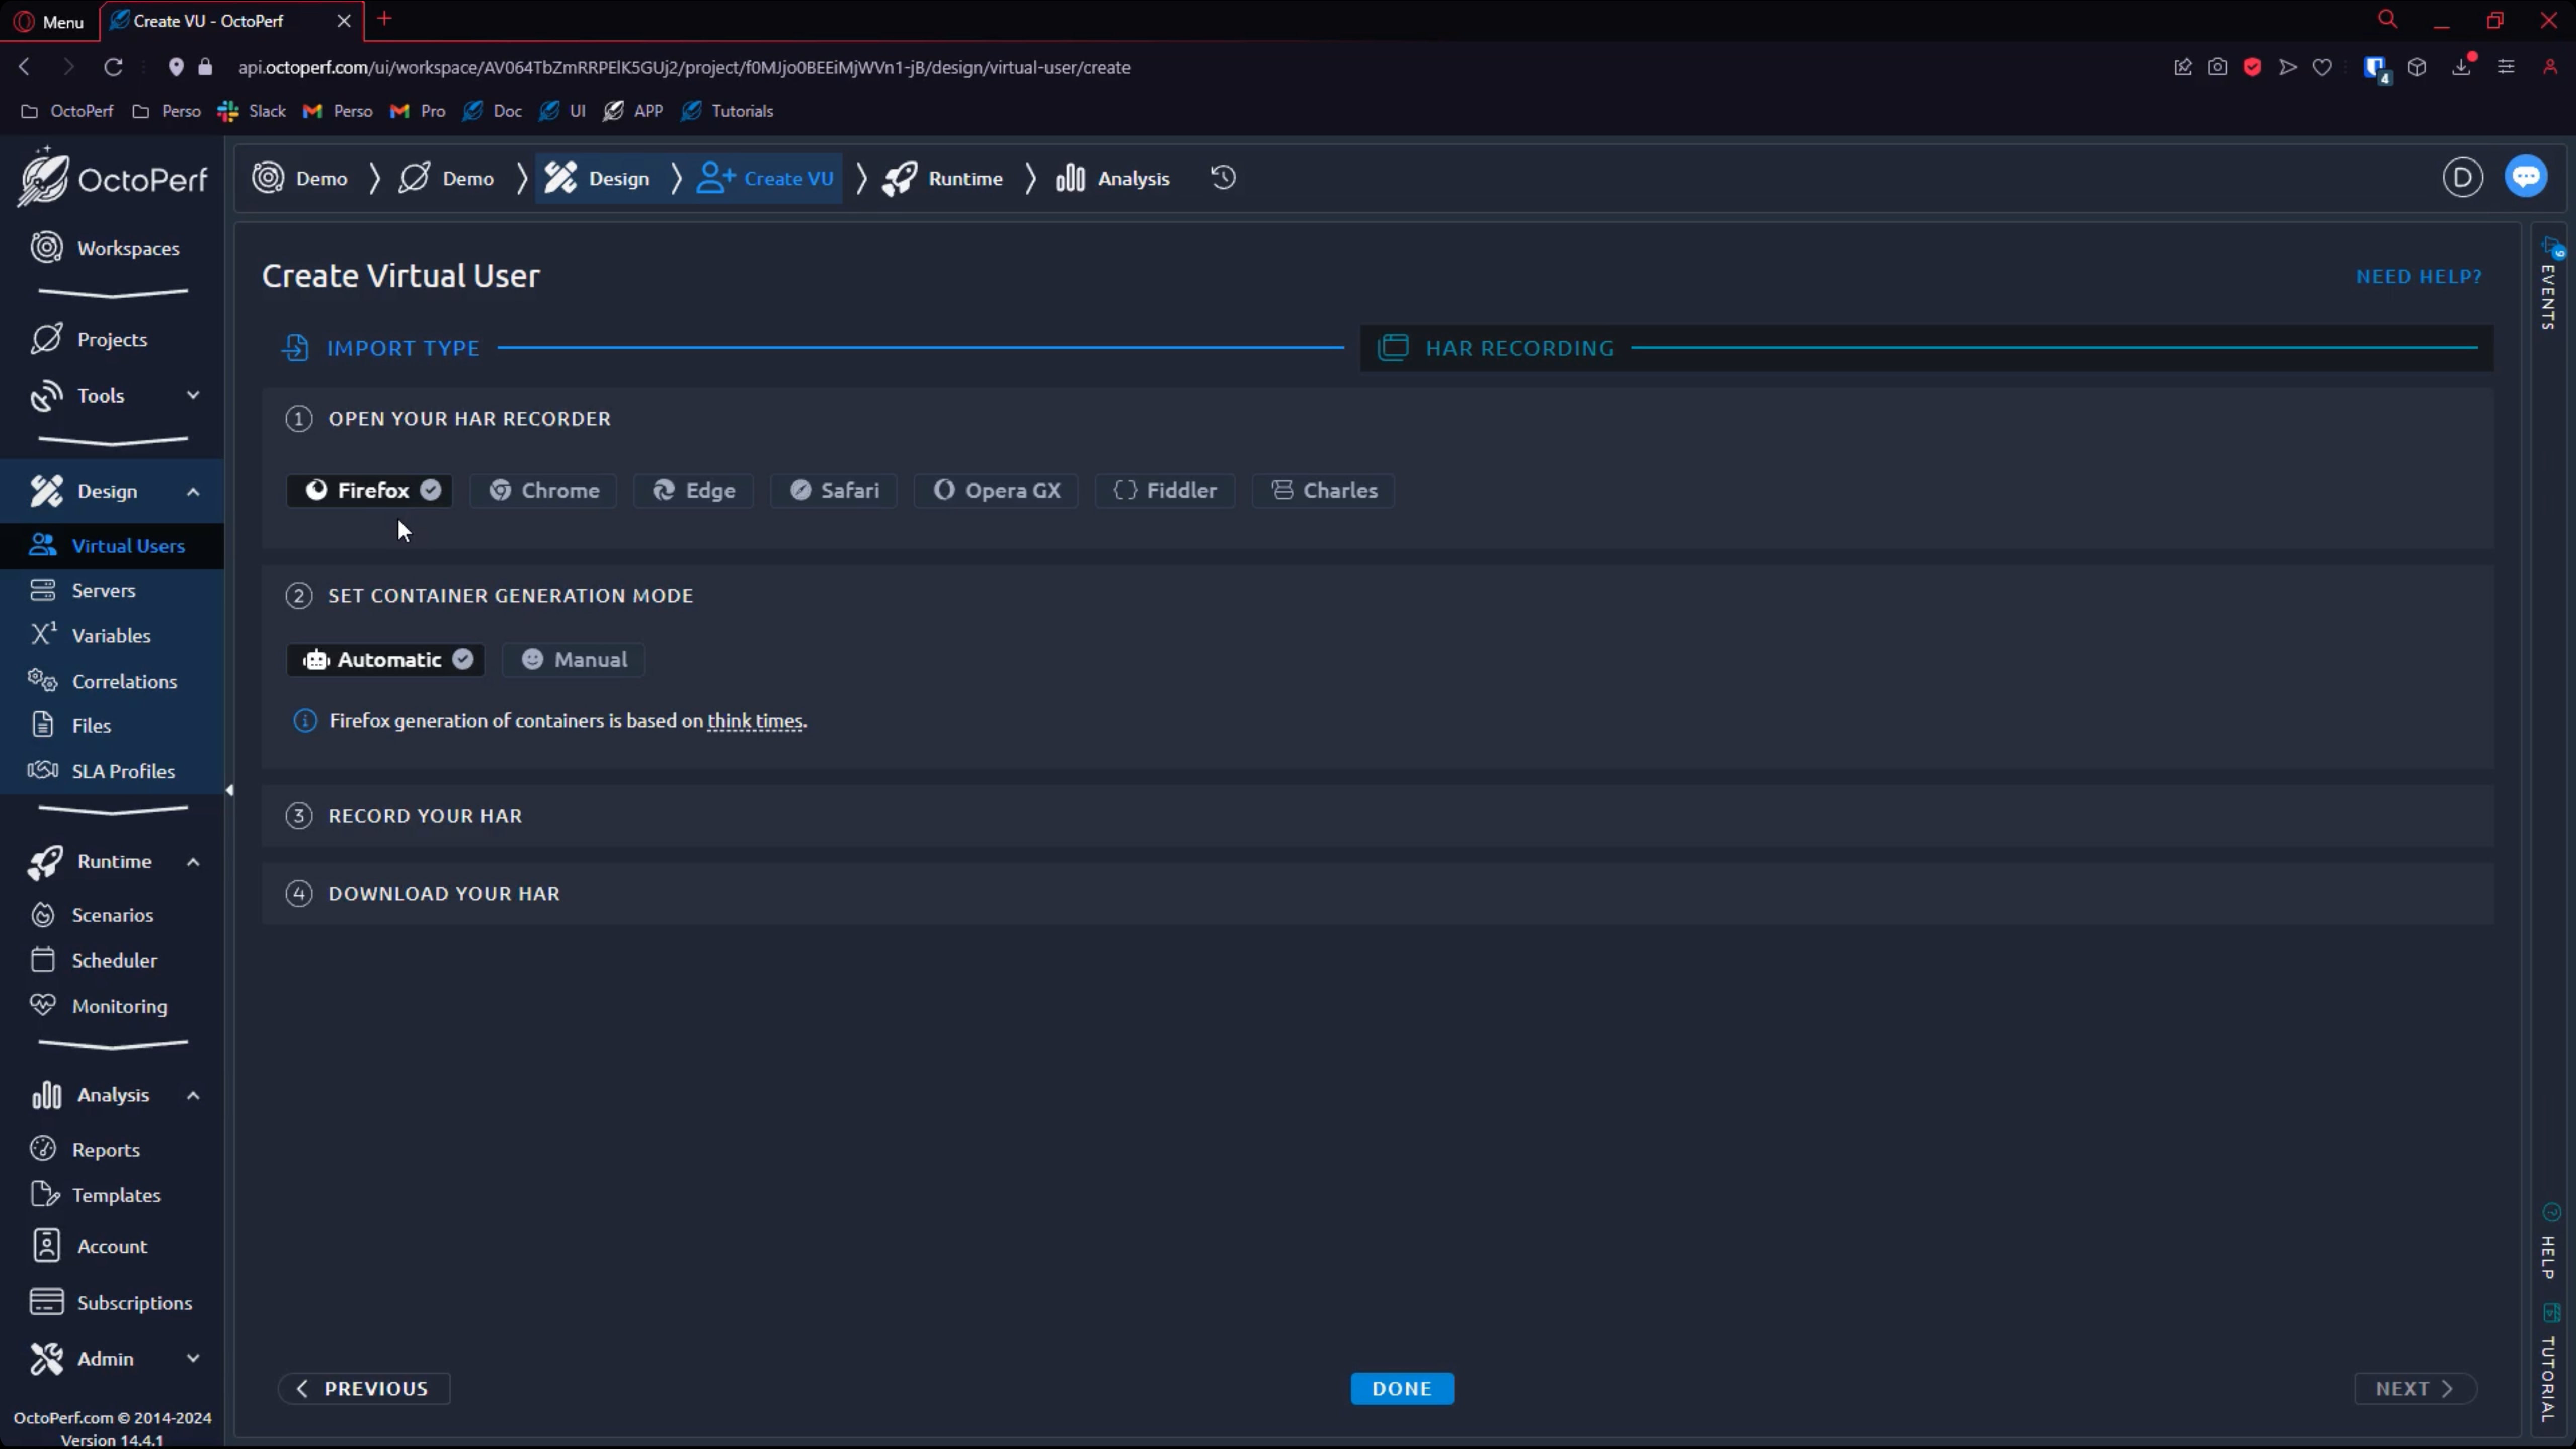Open Design in the breadcrumb bar
This screenshot has height=1449, width=2576.
click(x=597, y=178)
